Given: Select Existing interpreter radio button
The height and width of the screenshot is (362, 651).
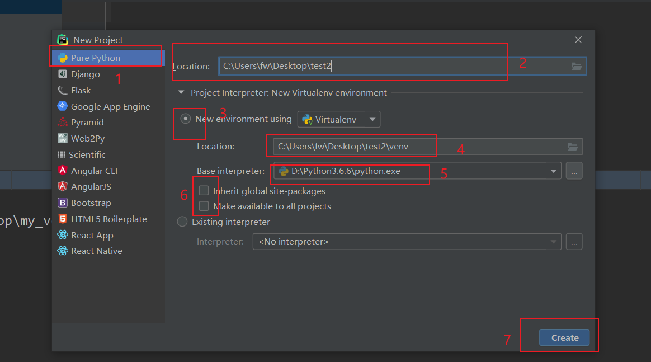Looking at the screenshot, I should pos(182,222).
